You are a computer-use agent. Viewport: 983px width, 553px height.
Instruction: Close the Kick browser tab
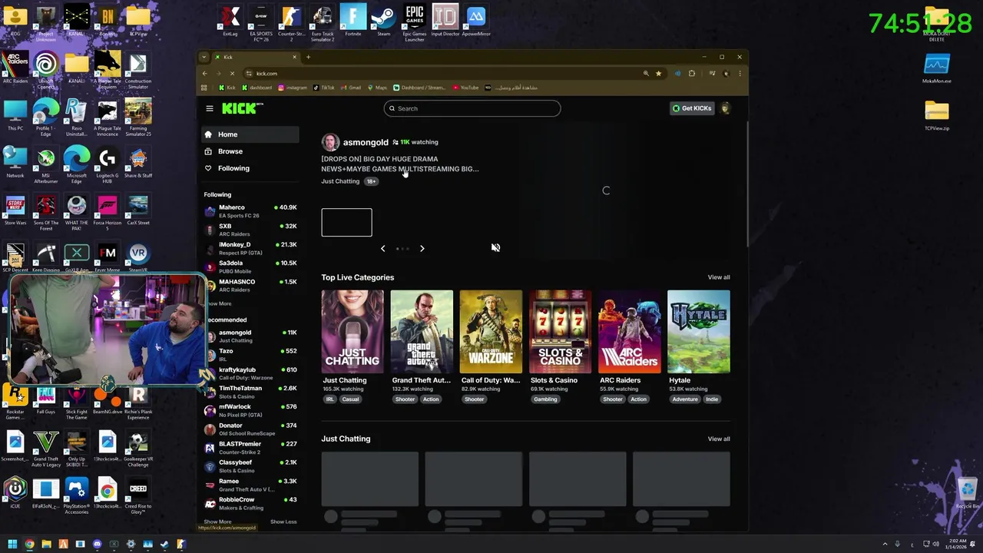point(294,57)
